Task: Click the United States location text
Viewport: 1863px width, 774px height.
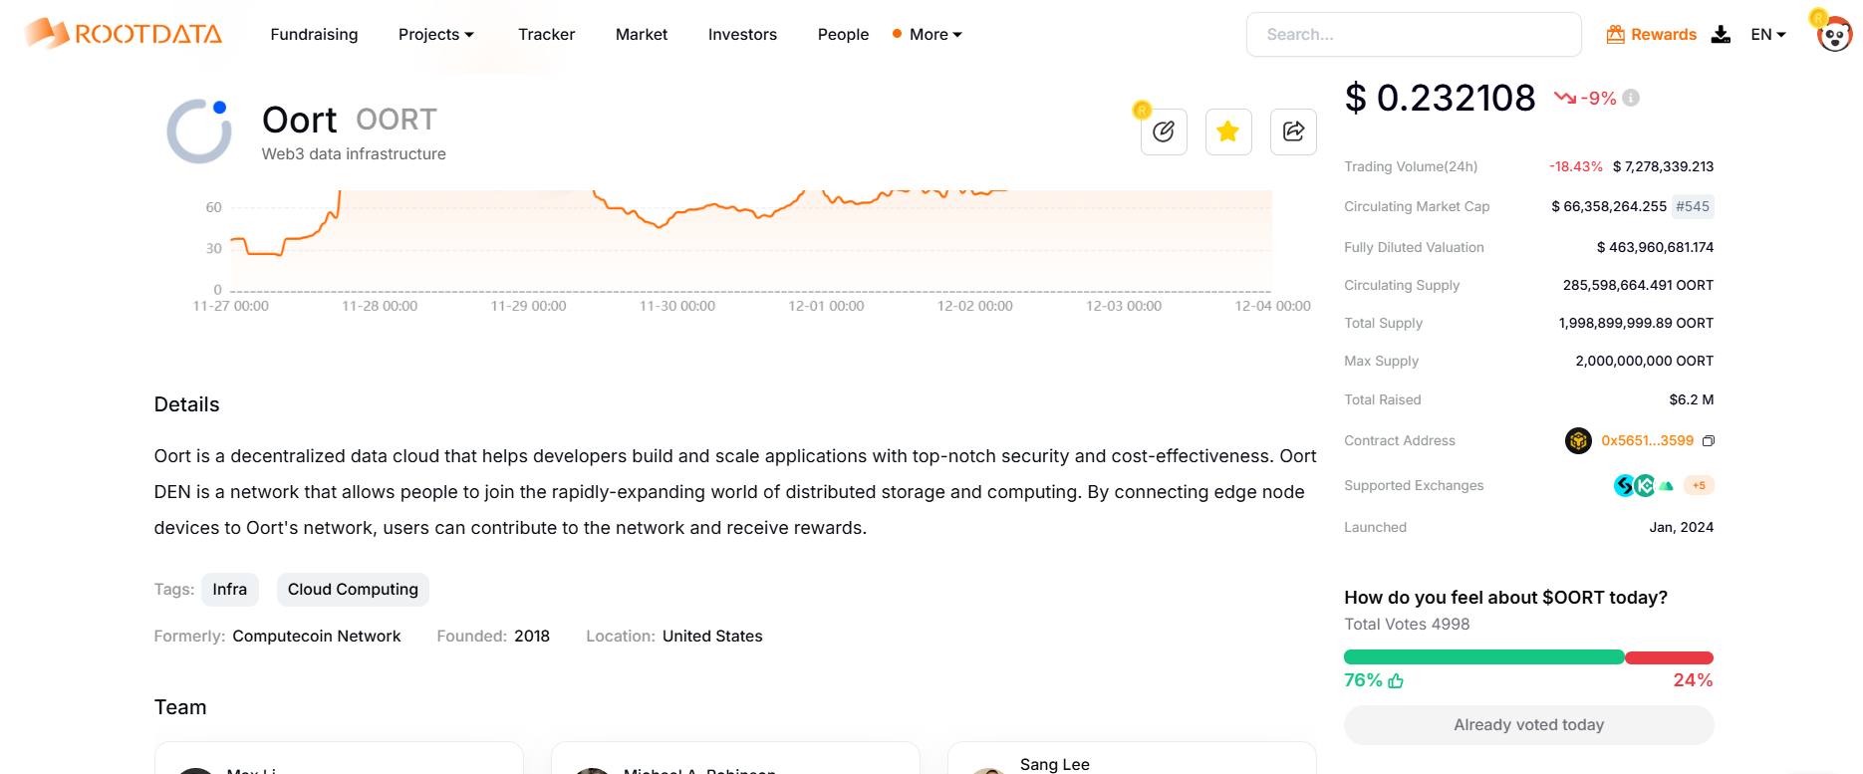Action: [x=712, y=636]
